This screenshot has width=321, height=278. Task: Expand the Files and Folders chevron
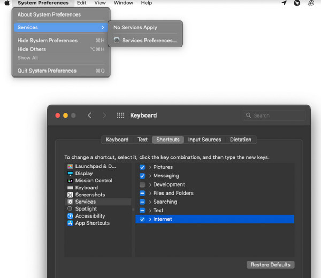[x=150, y=194]
